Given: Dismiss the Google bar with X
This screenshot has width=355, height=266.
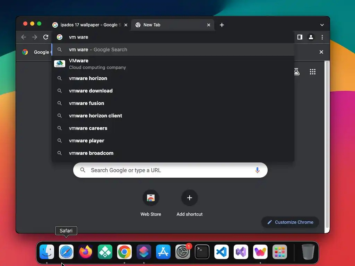Looking at the screenshot, I should click(321, 52).
